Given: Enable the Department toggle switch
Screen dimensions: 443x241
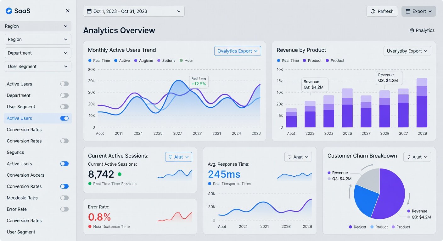Looking at the screenshot, I should click(64, 95).
